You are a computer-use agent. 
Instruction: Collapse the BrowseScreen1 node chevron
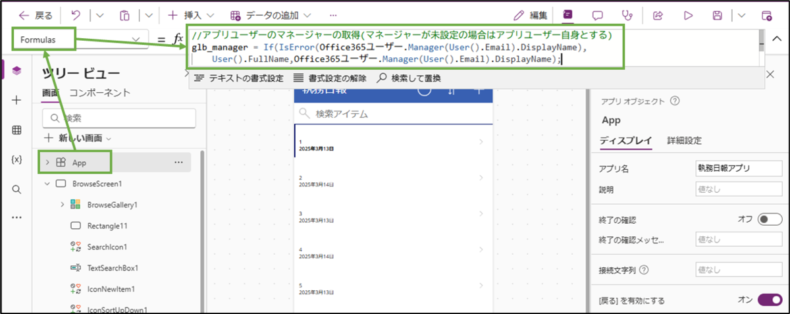[x=47, y=184]
